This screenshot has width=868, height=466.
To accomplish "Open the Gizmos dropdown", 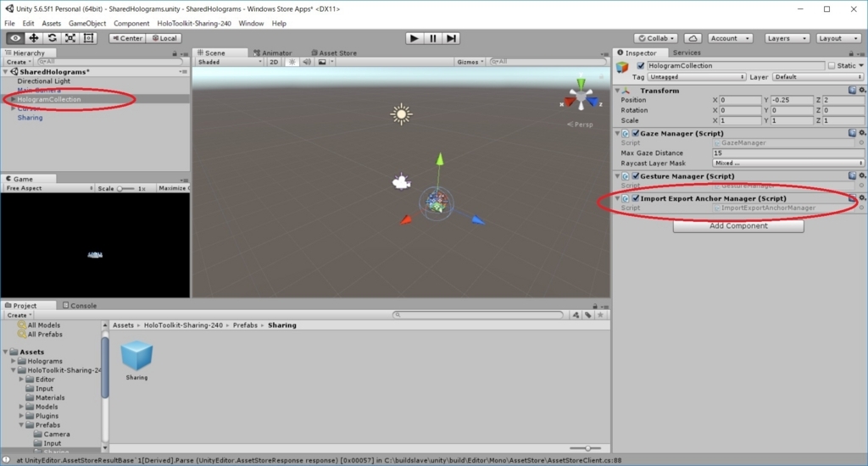I will pos(470,62).
